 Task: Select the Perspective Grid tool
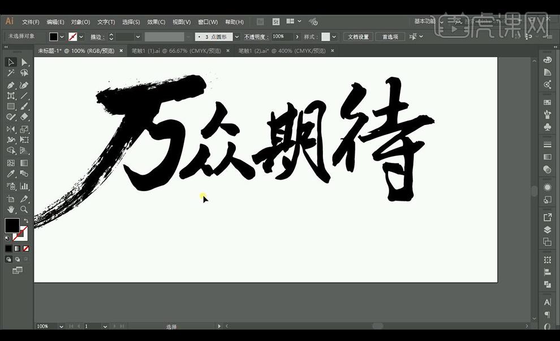(x=24, y=150)
